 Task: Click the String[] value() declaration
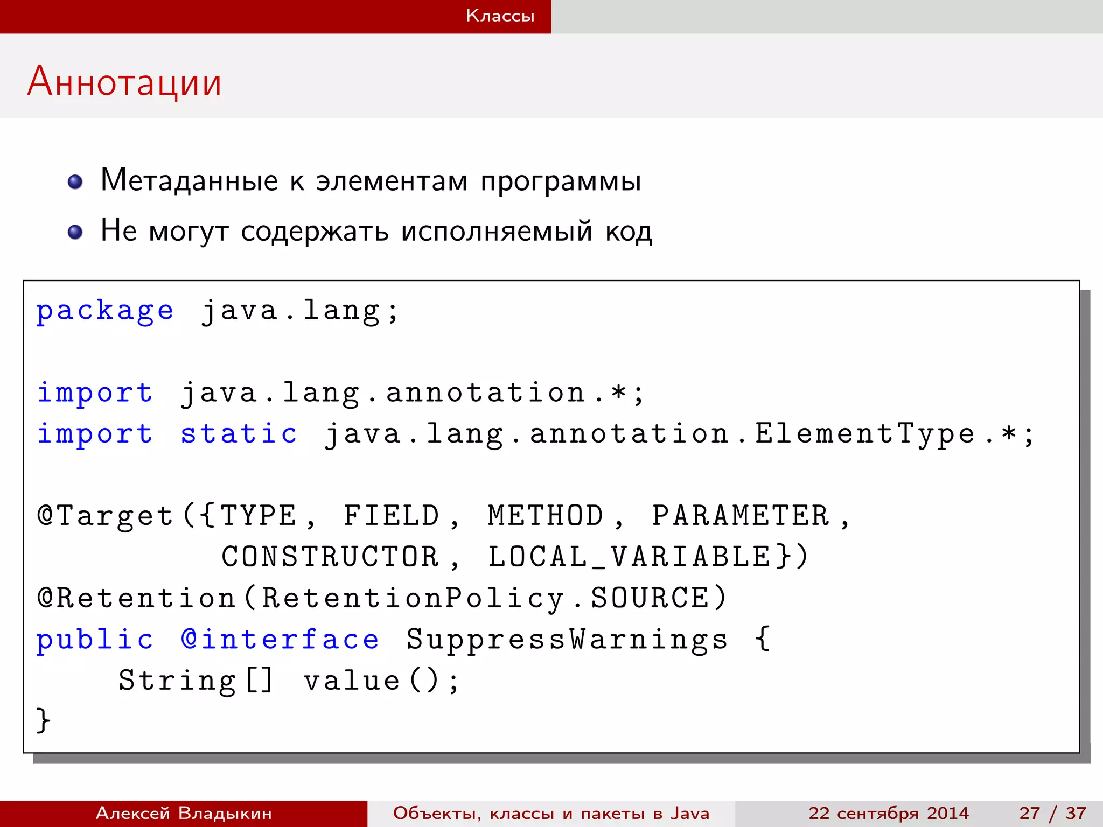(288, 681)
